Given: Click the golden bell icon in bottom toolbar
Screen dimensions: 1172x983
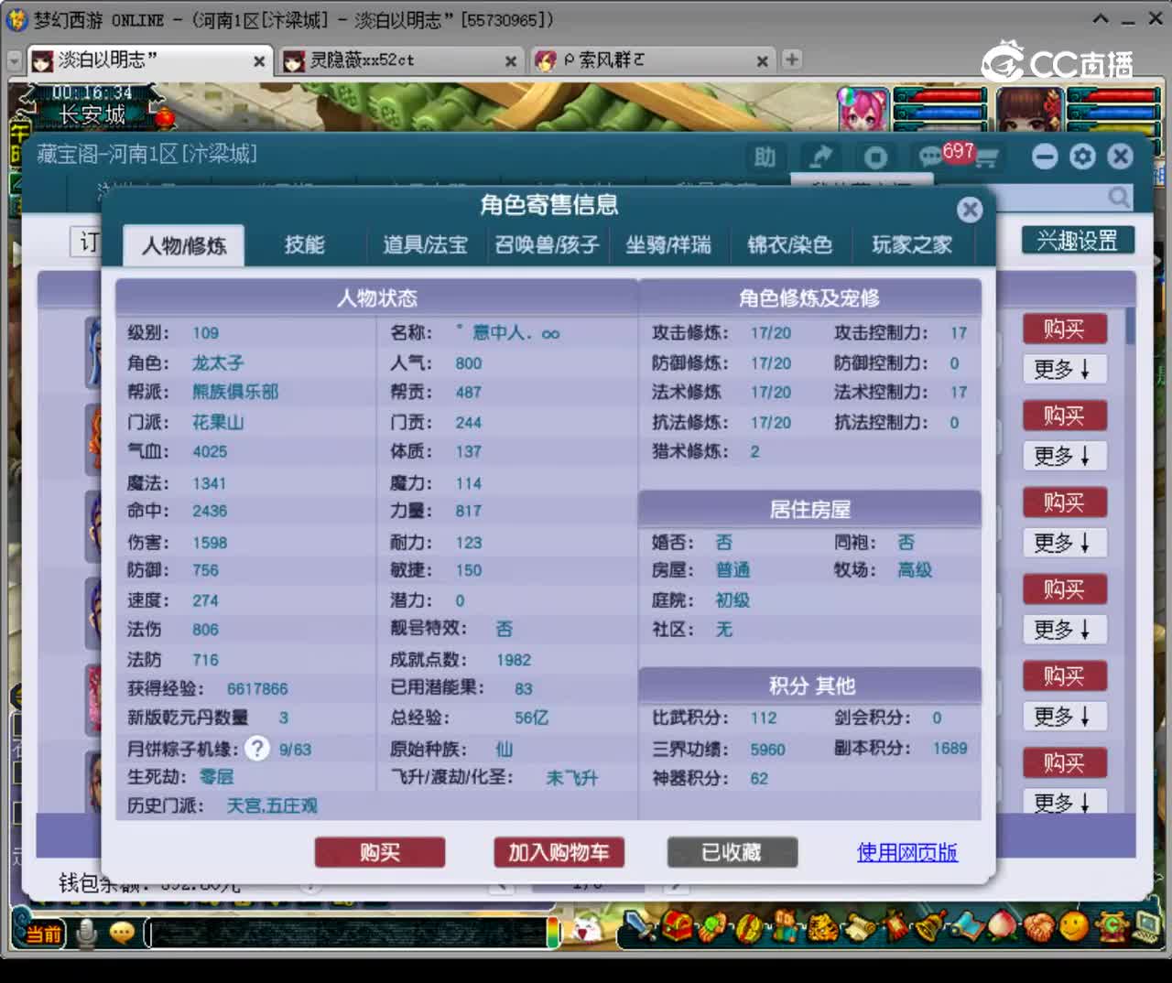Looking at the screenshot, I should coord(930,927).
